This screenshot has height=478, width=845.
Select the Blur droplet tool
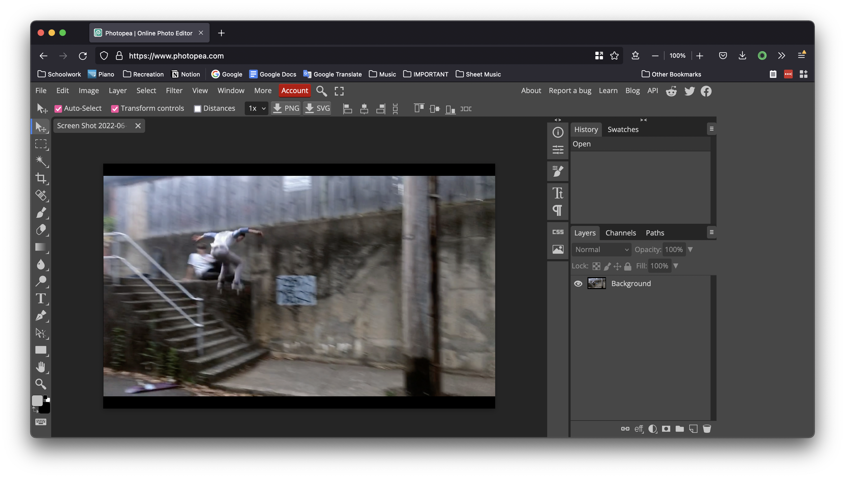(x=41, y=264)
